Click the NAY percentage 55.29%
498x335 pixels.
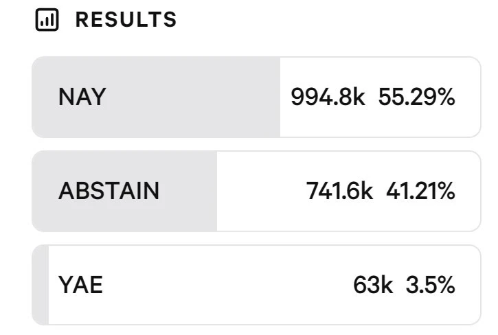point(416,97)
